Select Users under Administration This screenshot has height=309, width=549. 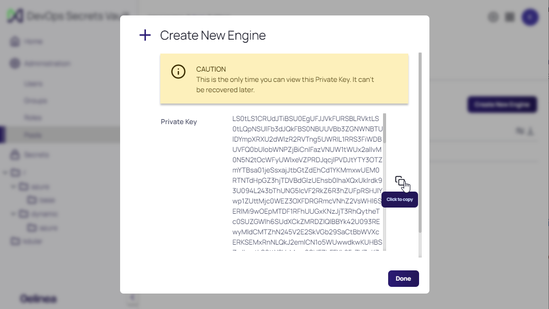[x=32, y=83]
